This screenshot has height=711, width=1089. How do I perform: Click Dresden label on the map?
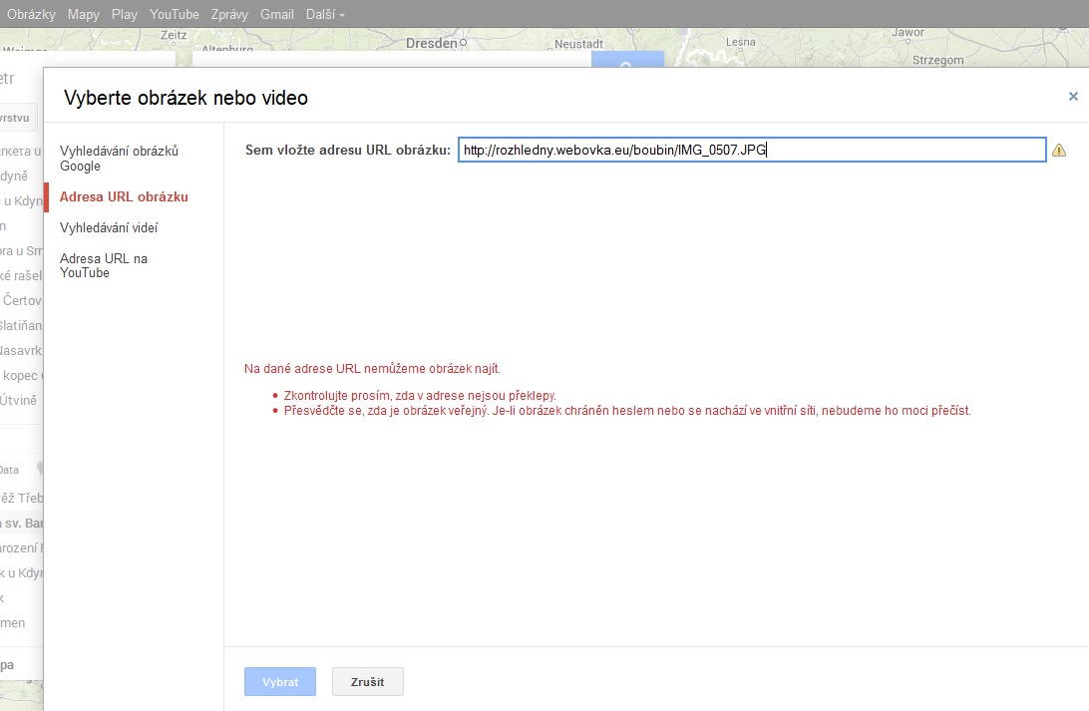click(x=430, y=44)
